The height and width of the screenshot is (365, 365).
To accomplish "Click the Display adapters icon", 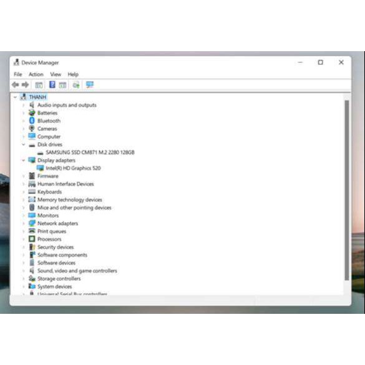I will pos(32,160).
